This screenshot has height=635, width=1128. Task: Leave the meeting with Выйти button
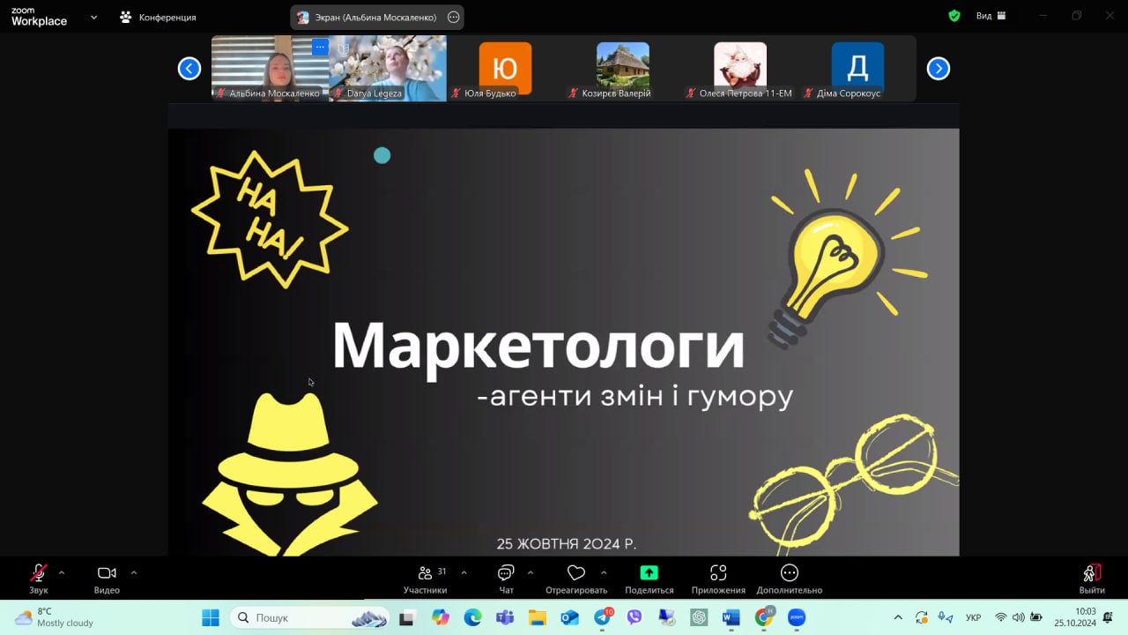pos(1092,579)
